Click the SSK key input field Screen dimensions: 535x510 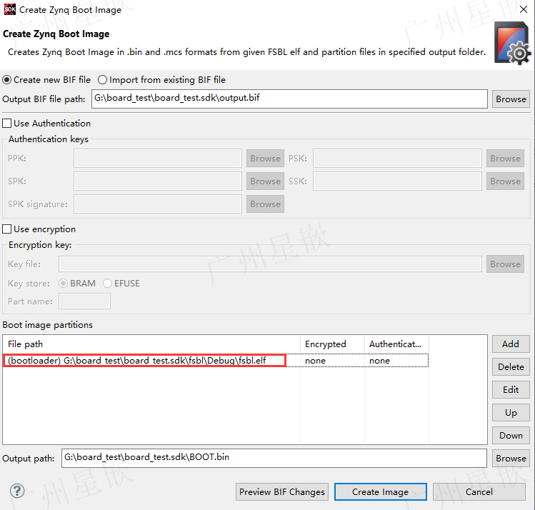click(x=397, y=181)
